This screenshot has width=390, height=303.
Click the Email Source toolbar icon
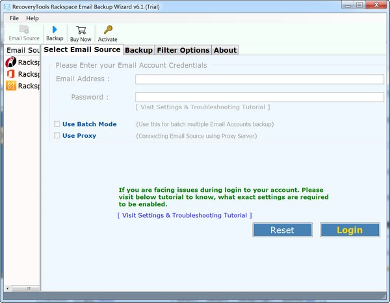tap(24, 30)
